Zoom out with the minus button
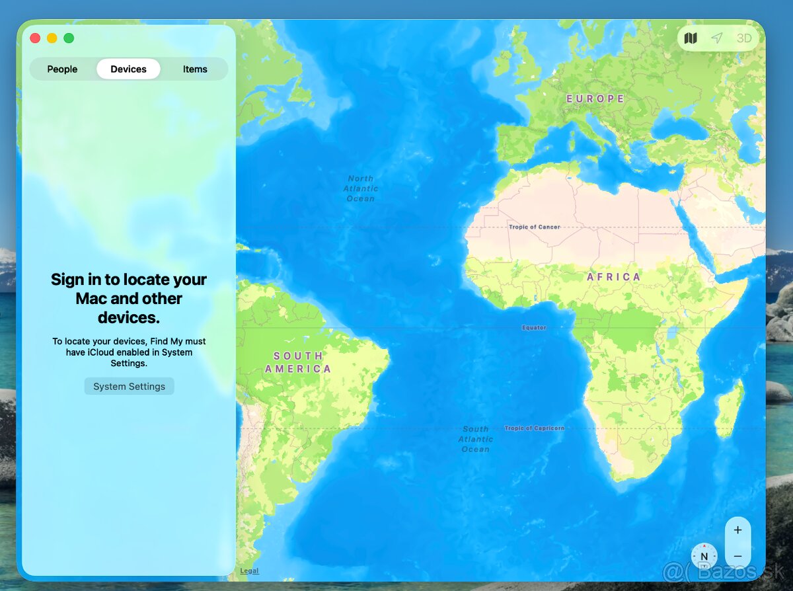The image size is (793, 591). point(737,557)
